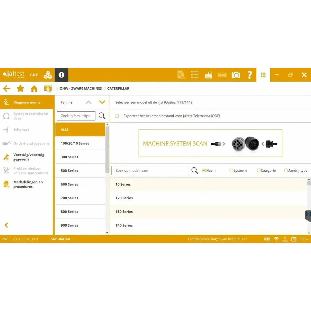311x311 pixels.
Task: Click the back arrow navigation icon
Action: tap(7, 89)
